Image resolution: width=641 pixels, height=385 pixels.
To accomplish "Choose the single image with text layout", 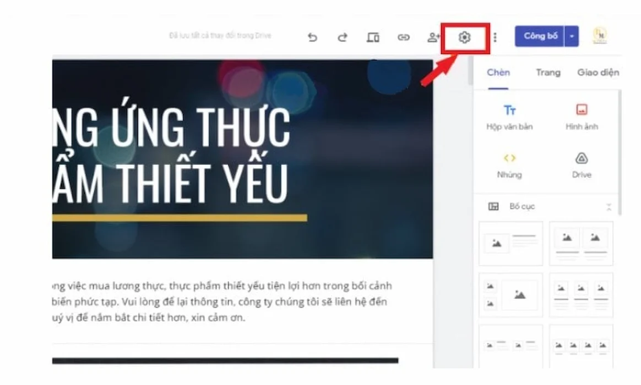I will click(510, 243).
